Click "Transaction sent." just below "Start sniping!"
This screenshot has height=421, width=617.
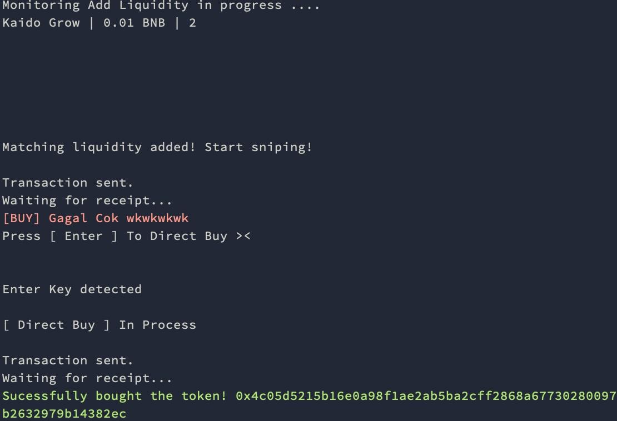coord(68,183)
